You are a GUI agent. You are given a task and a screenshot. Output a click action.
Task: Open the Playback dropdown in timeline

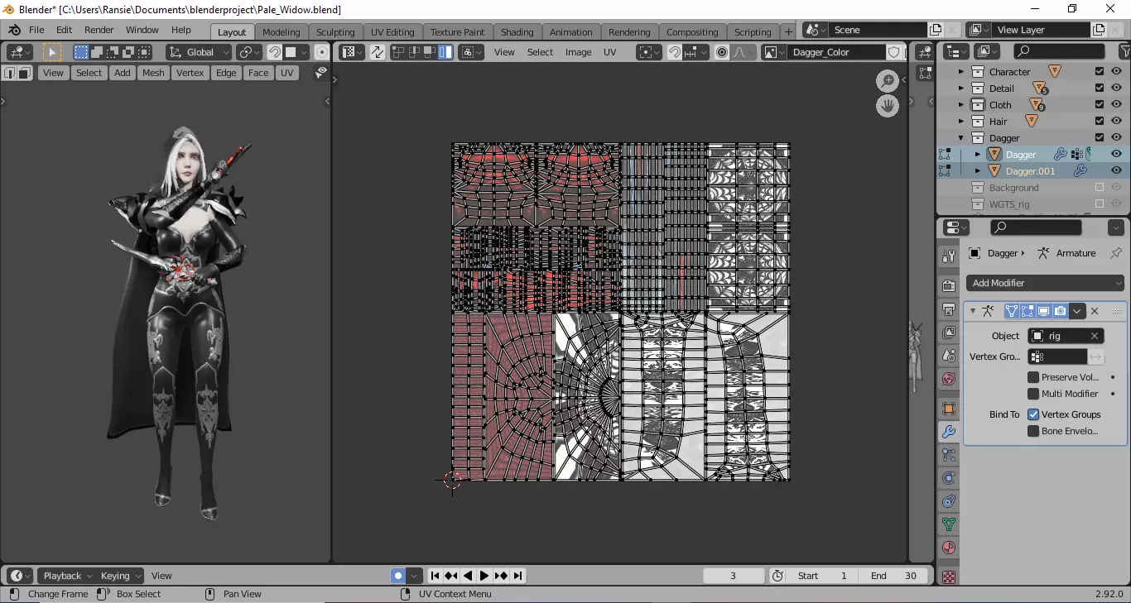(67, 576)
